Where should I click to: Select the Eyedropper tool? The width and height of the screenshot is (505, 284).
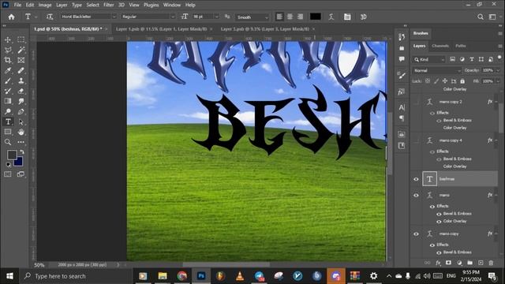click(8, 70)
